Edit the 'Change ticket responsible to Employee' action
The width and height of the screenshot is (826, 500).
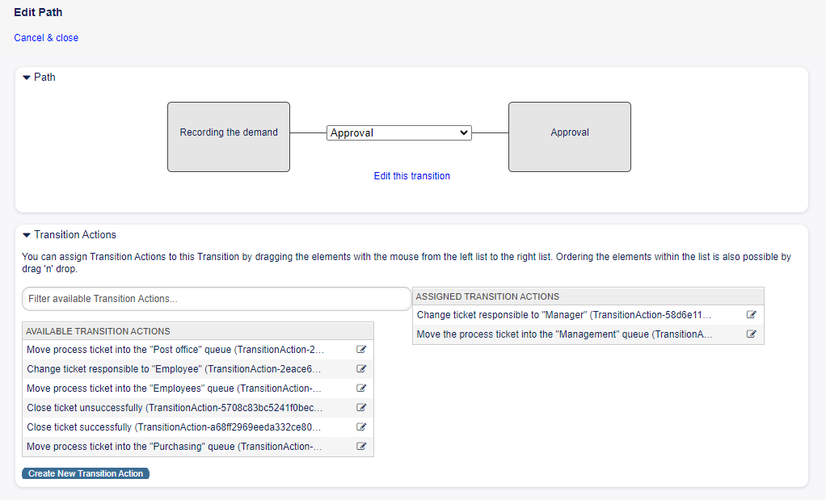click(x=361, y=368)
